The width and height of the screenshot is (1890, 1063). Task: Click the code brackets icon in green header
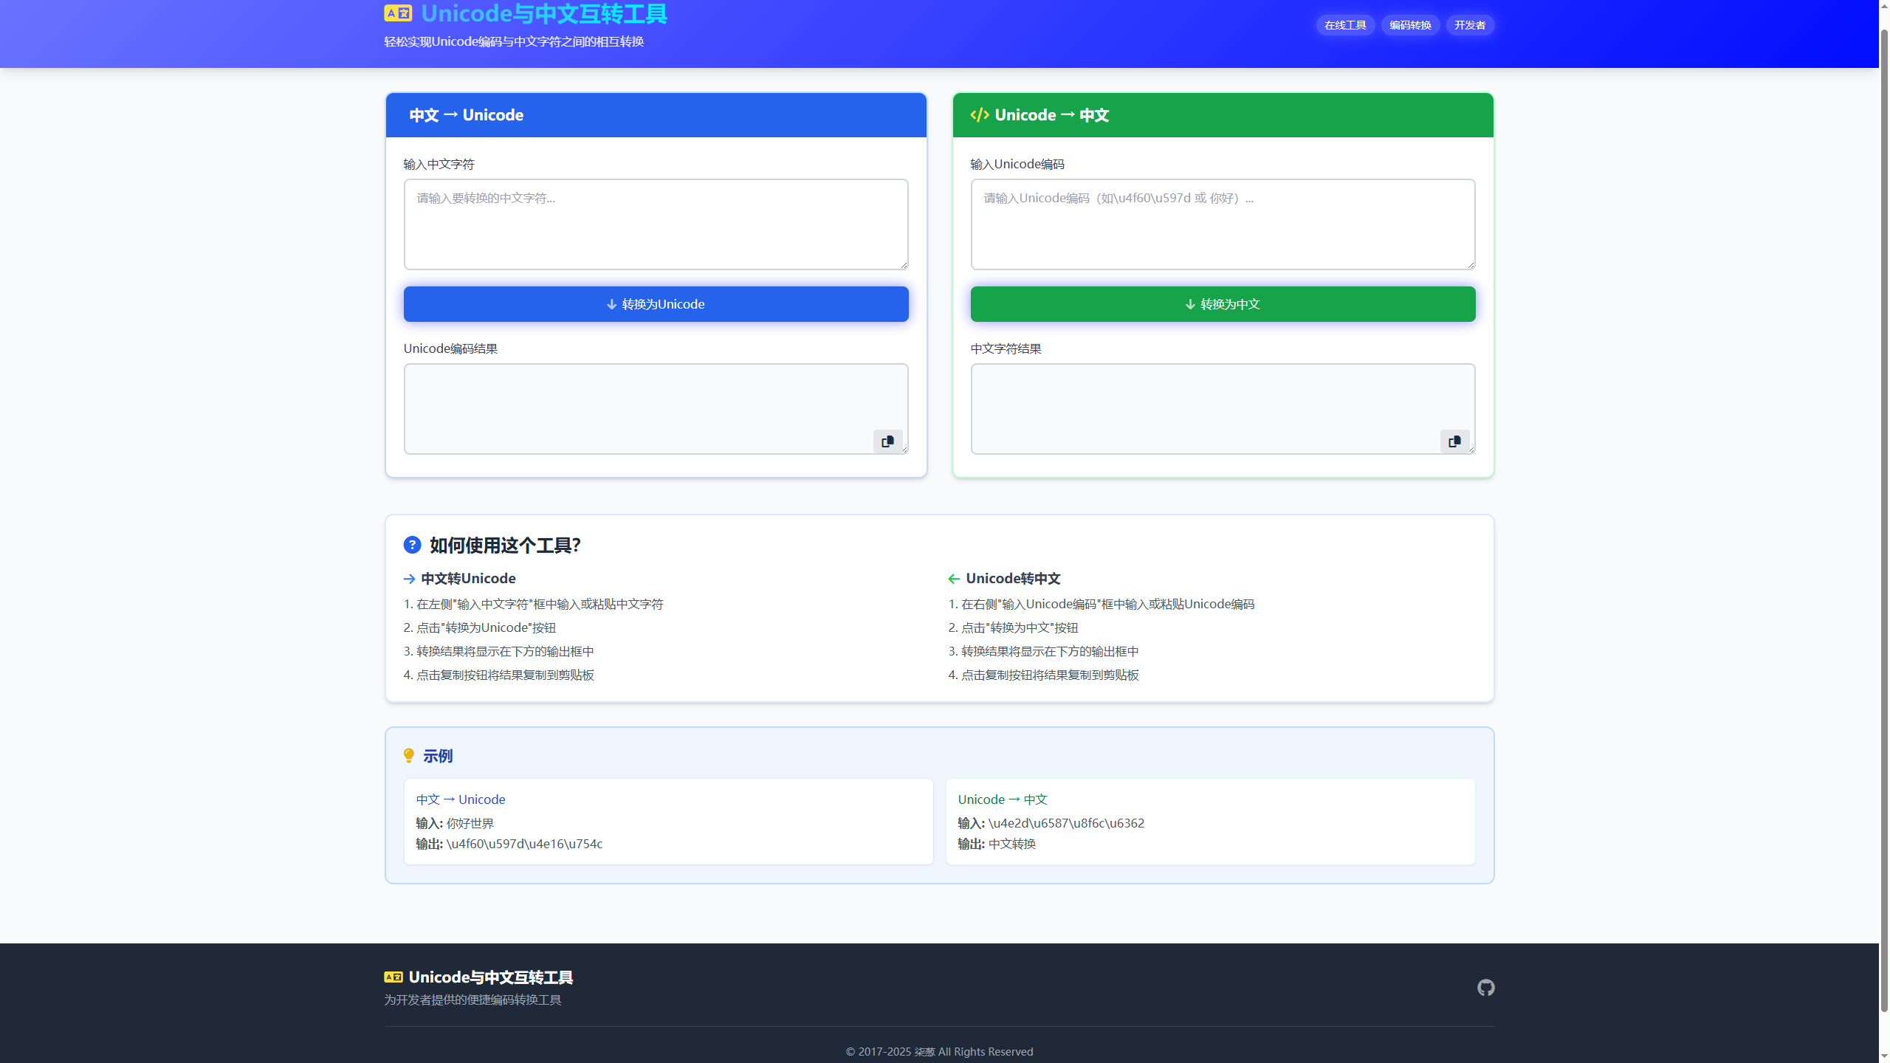point(979,115)
